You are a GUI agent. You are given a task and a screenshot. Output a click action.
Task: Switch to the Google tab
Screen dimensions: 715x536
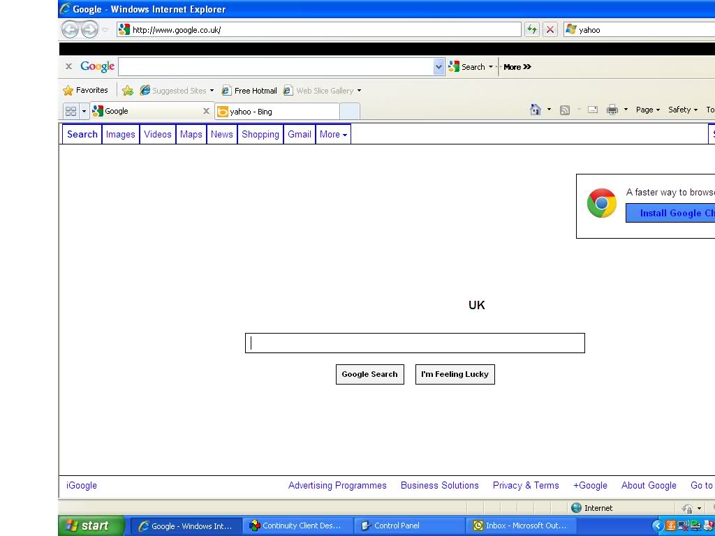point(146,111)
